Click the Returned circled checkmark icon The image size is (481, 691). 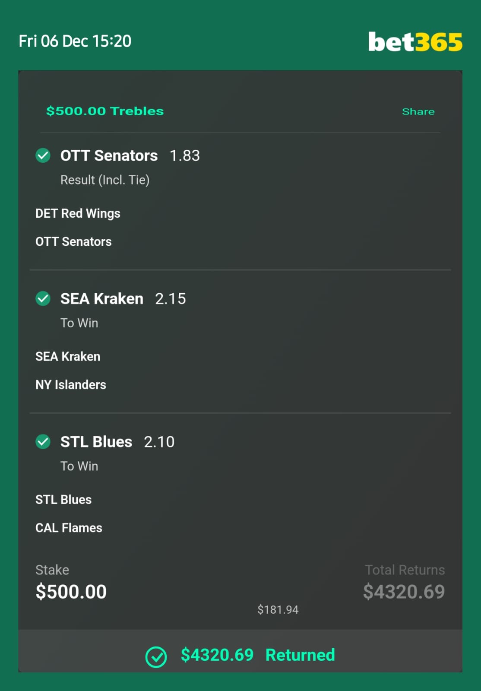156,657
